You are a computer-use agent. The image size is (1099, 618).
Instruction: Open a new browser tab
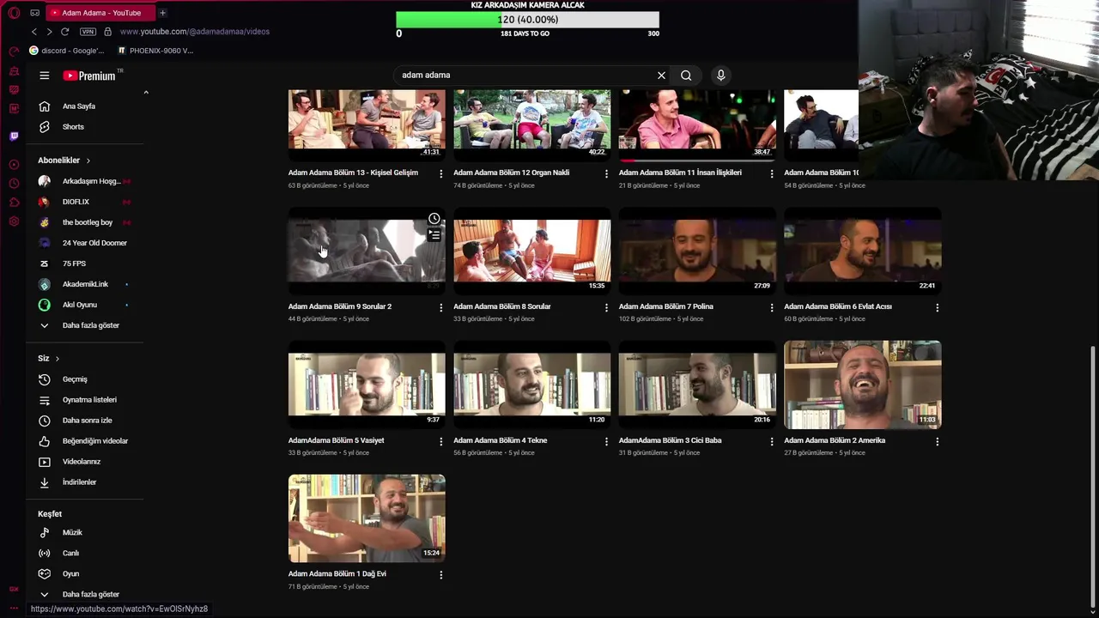[162, 13]
